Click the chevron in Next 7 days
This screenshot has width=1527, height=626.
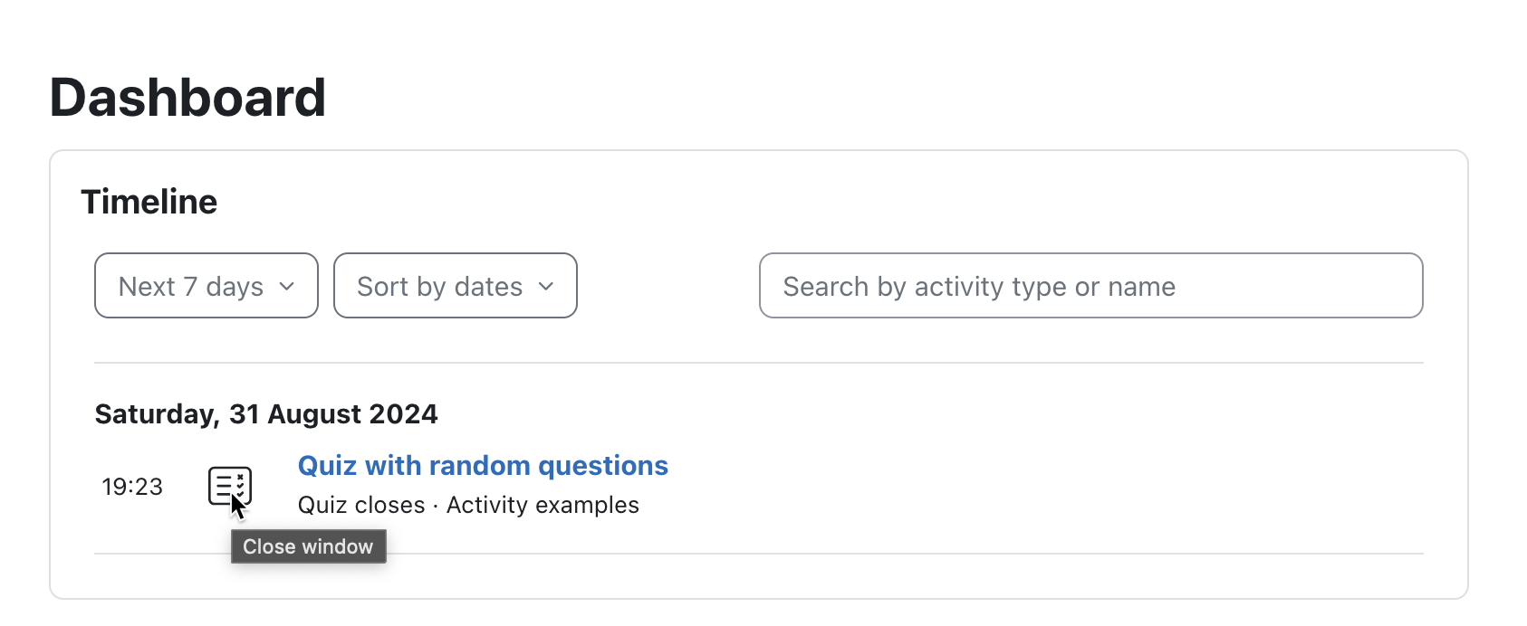tap(287, 286)
